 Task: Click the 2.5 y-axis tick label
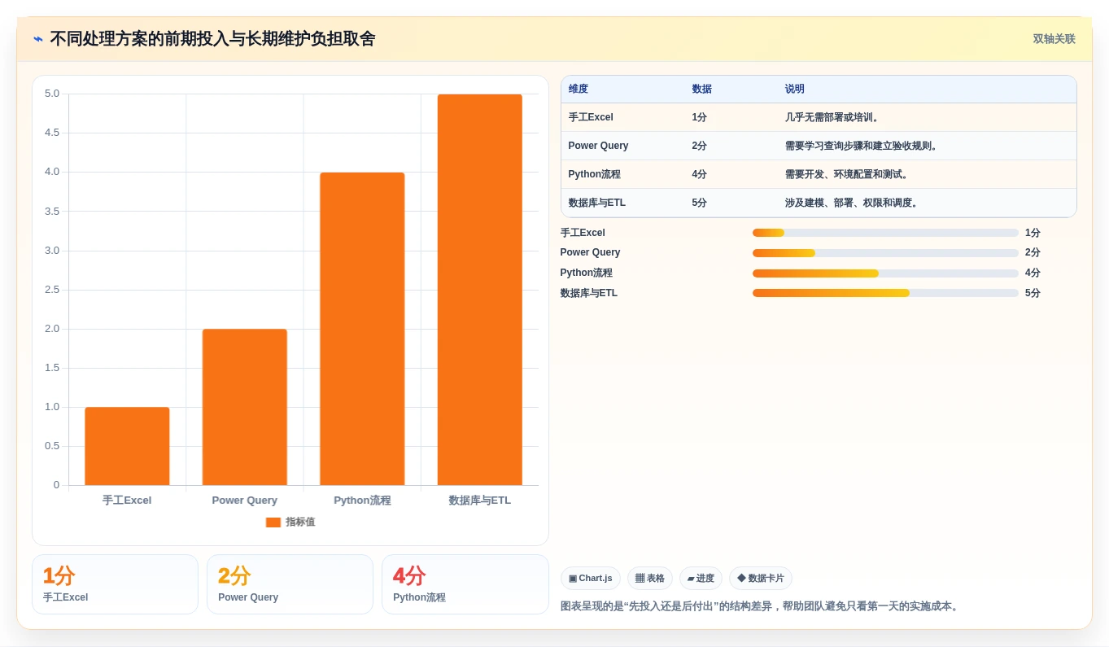click(x=52, y=290)
